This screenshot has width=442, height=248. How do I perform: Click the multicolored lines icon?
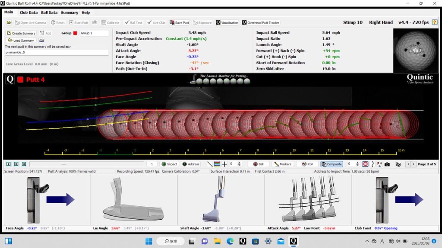[x=217, y=164]
